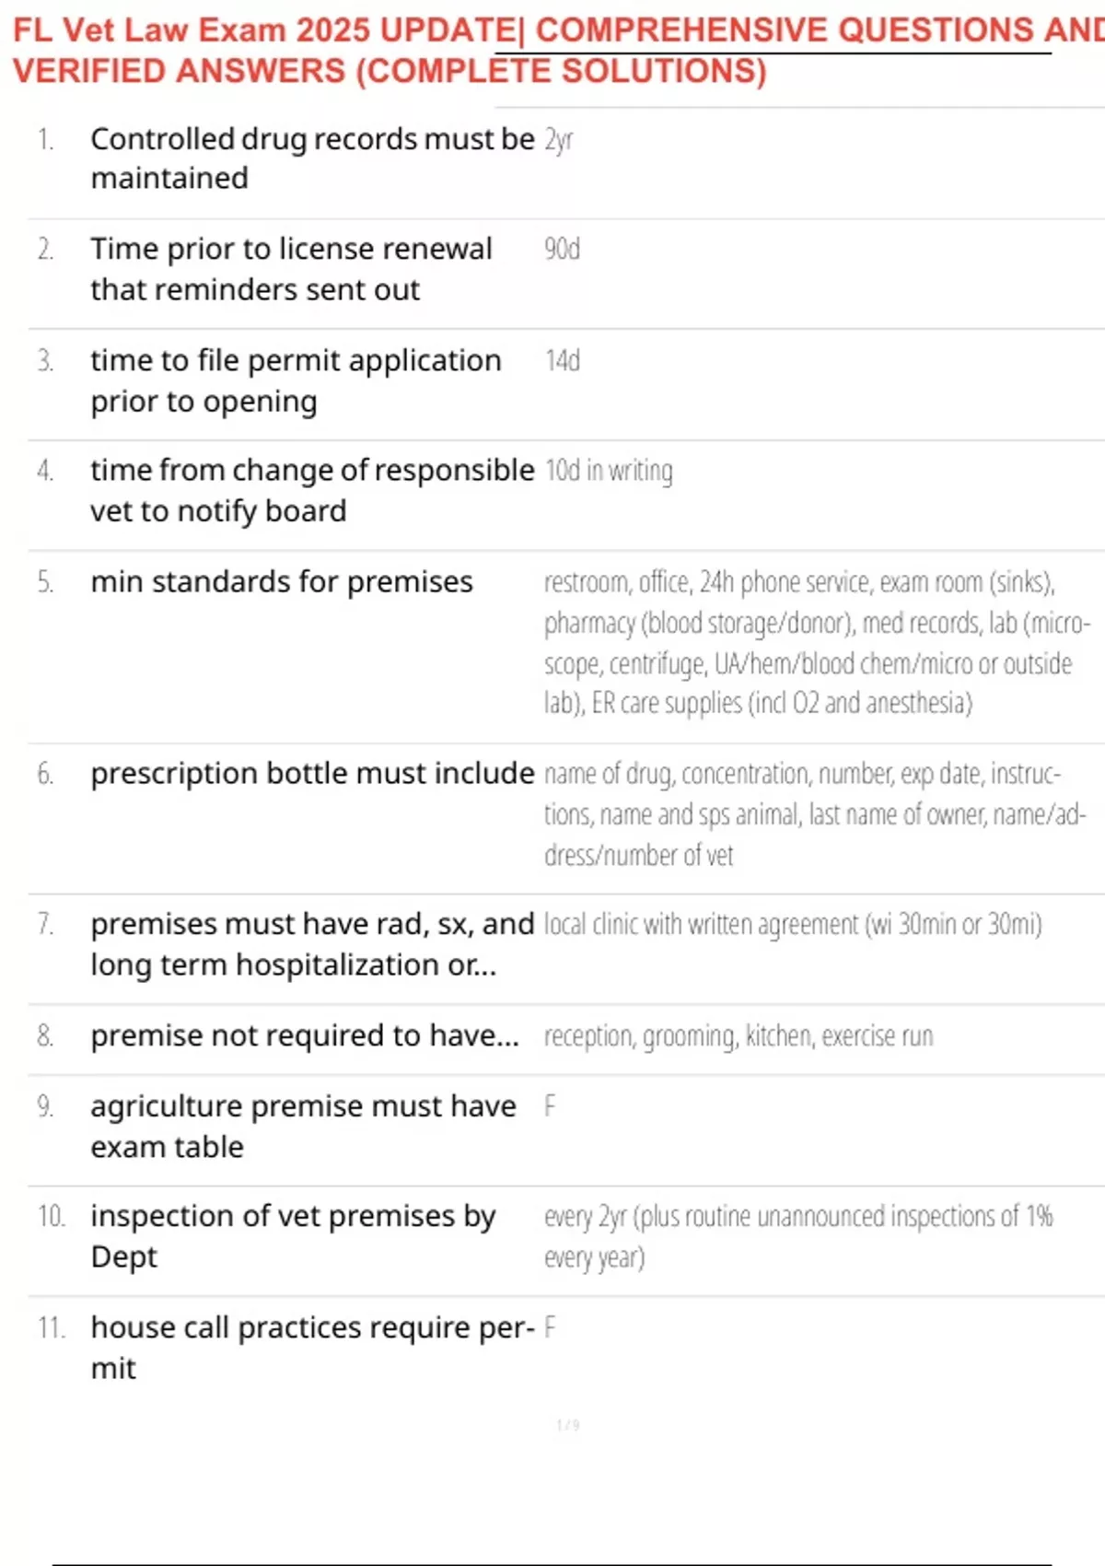1105x1566 pixels.
Task: Select question 4 about change of responsible vet
Action: pyautogui.click(x=311, y=490)
